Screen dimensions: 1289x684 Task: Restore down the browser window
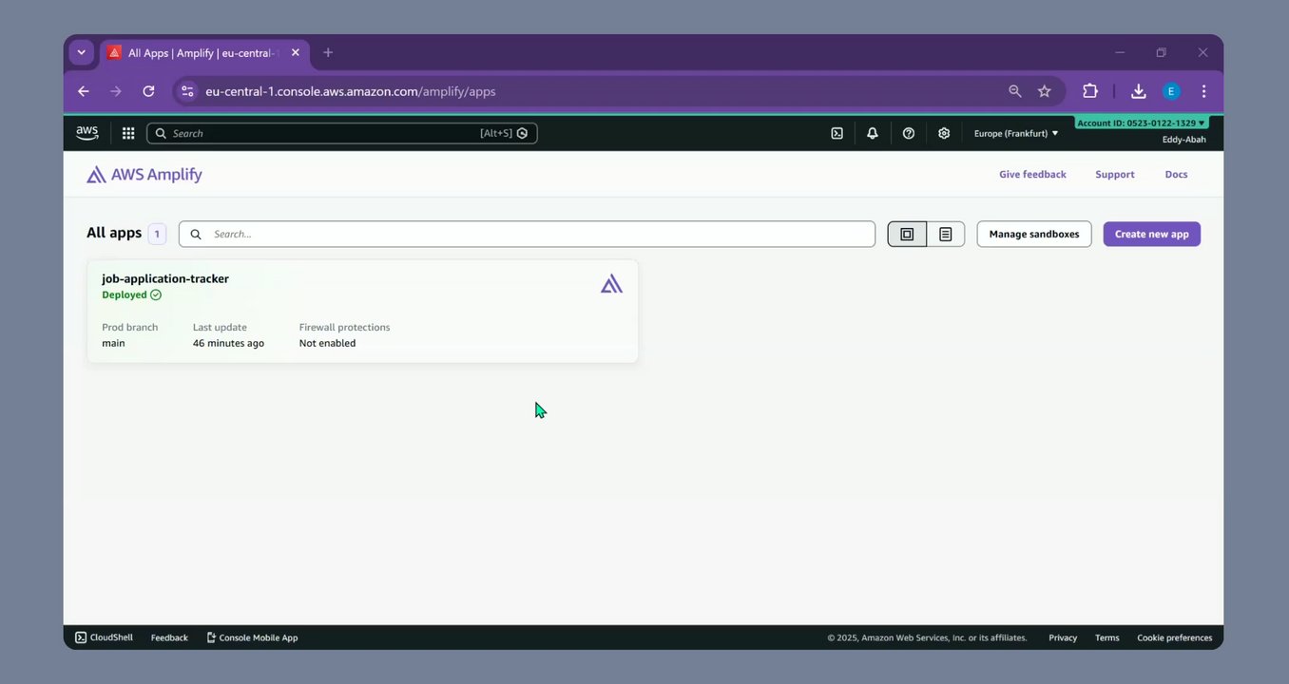pyautogui.click(x=1161, y=53)
